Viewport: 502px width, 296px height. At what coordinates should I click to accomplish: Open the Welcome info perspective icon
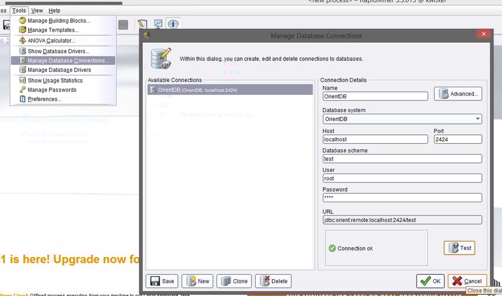click(173, 25)
